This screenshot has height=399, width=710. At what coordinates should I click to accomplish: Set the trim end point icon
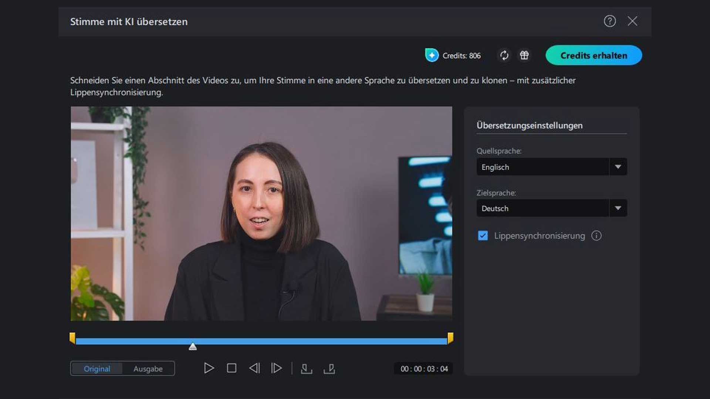click(329, 368)
